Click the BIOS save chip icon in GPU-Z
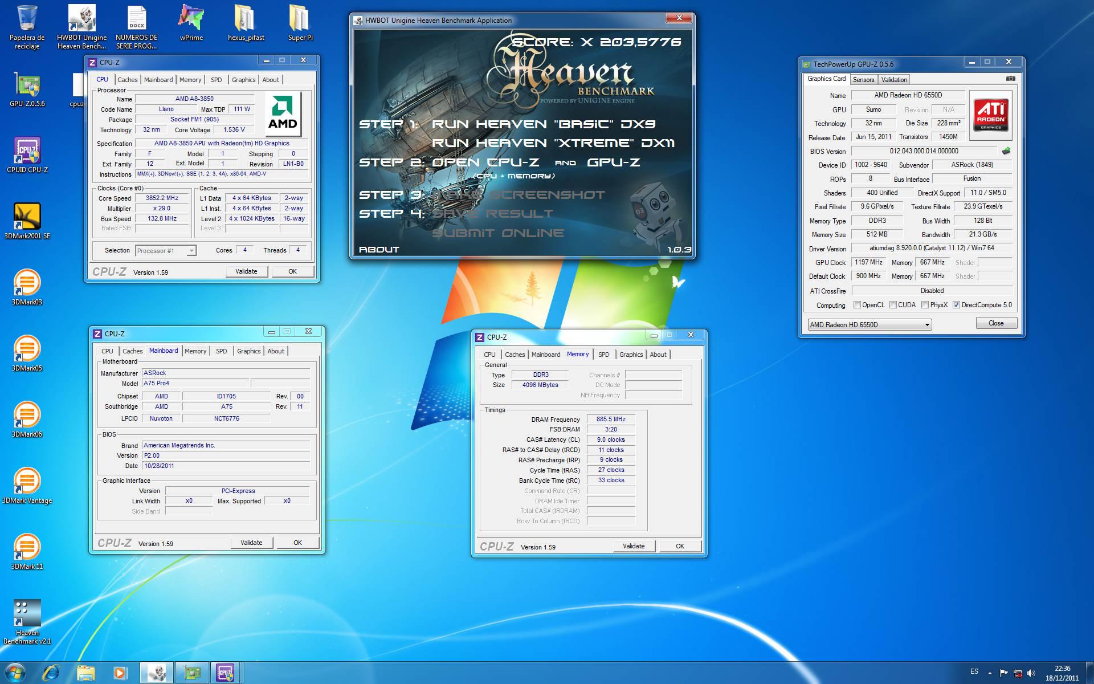The height and width of the screenshot is (684, 1094). [1006, 151]
